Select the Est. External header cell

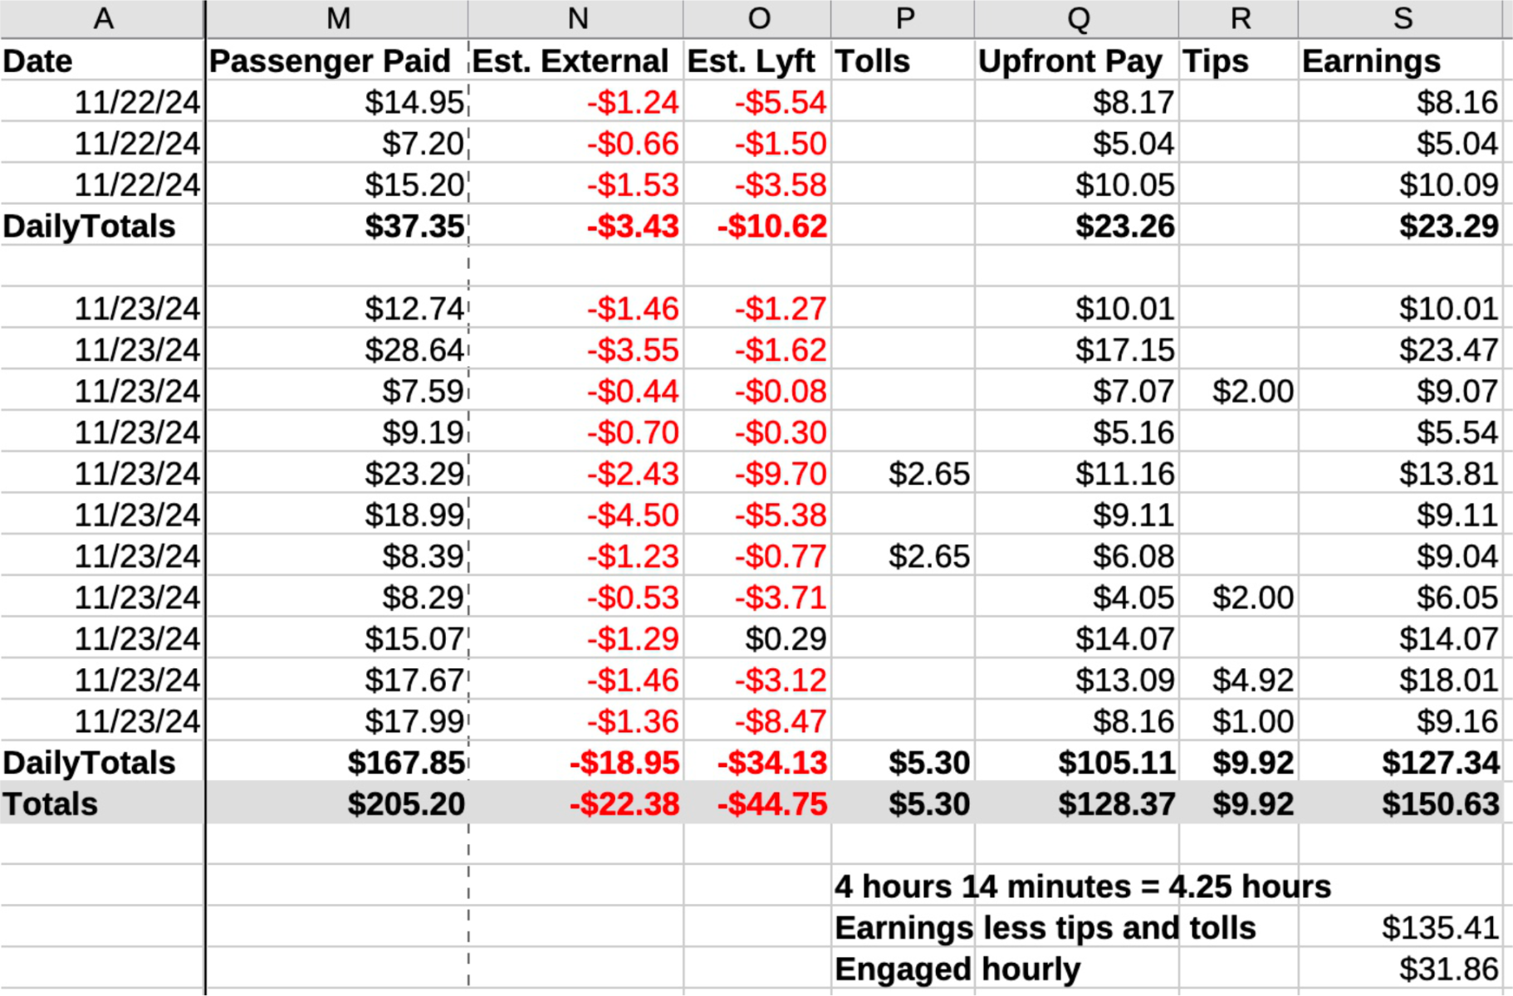[x=570, y=61]
